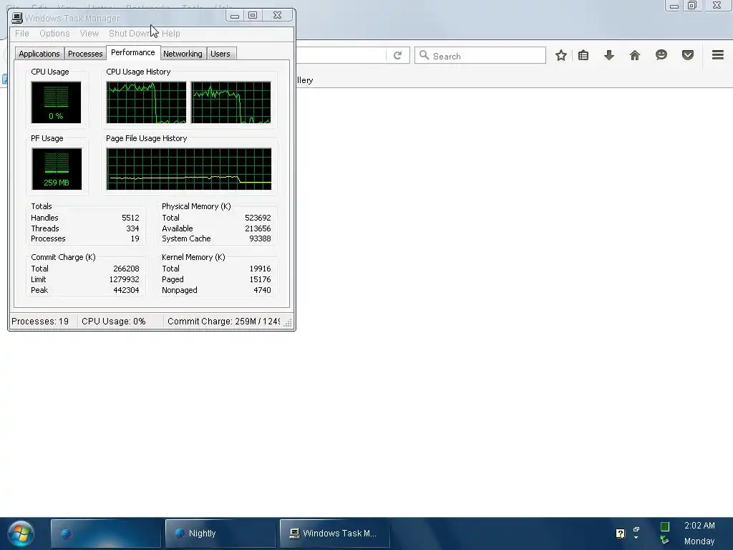Click Commit Charge Limit 1279932
Viewport: 733px width, 550px height.
pos(124,280)
